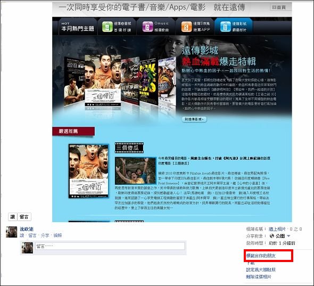Click the 三個傻瓜 film-strip title

click(129, 148)
